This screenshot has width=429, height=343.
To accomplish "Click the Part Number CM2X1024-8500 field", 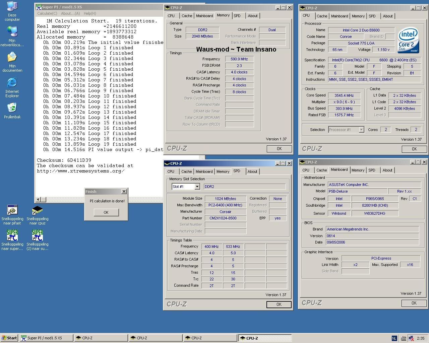I will (x=226, y=218).
